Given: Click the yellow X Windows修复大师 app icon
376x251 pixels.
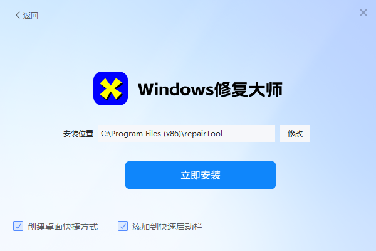Looking at the screenshot, I should coord(110,88).
